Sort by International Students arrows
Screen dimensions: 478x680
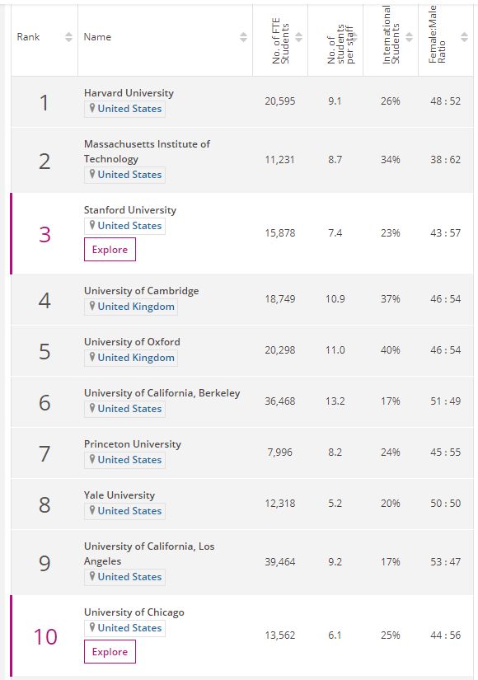[409, 37]
